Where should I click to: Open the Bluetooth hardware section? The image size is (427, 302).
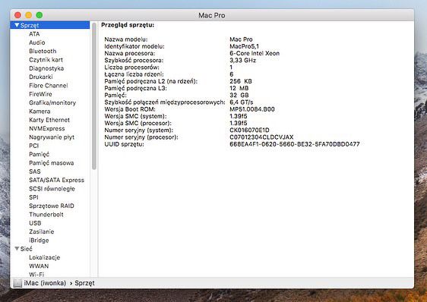[43, 51]
